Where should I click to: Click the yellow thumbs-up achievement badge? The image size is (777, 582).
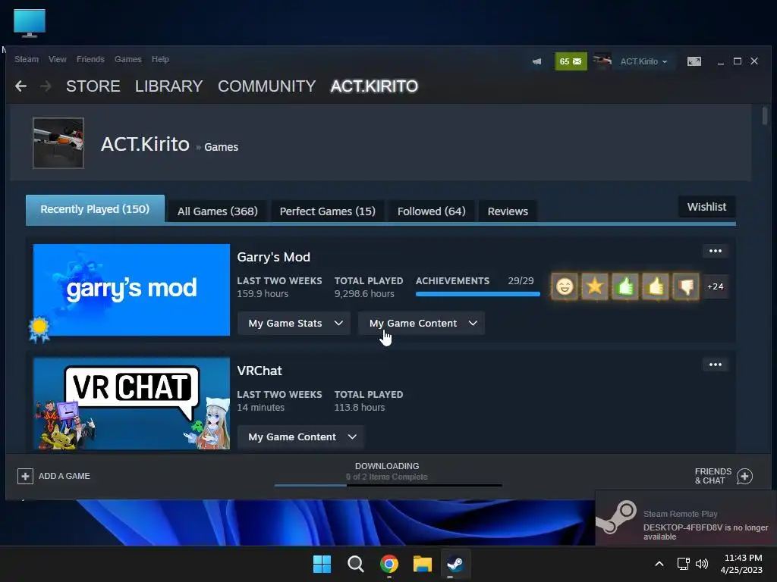pos(656,286)
